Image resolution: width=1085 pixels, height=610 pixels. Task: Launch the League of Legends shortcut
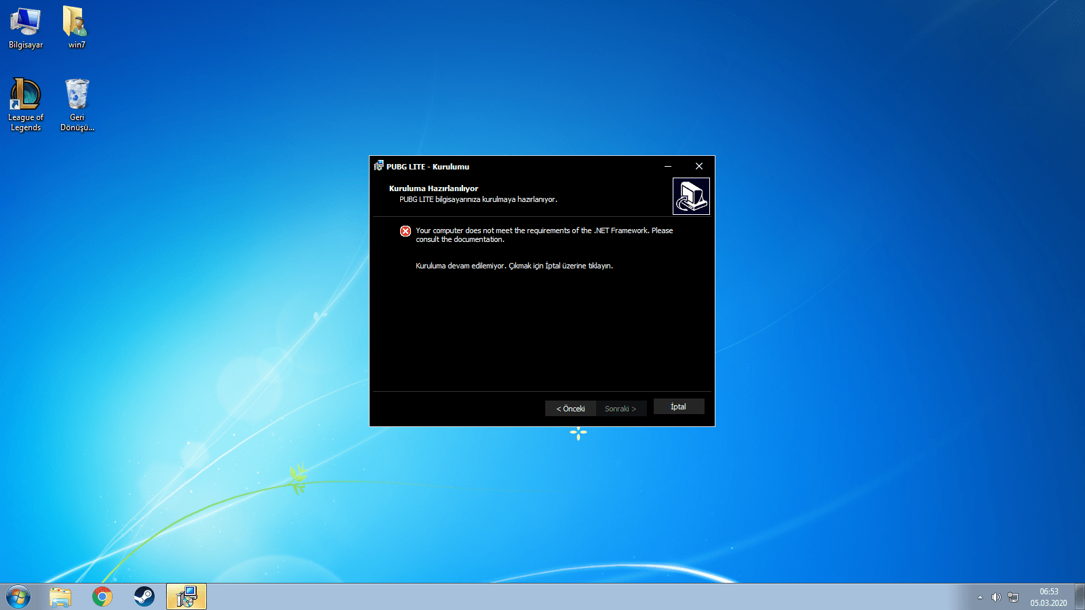pos(26,104)
